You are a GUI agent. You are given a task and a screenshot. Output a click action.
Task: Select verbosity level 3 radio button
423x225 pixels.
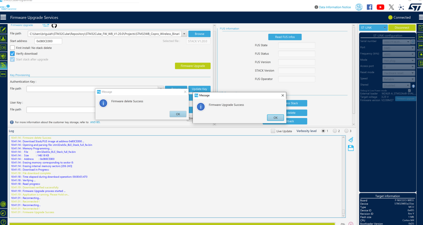346,131
